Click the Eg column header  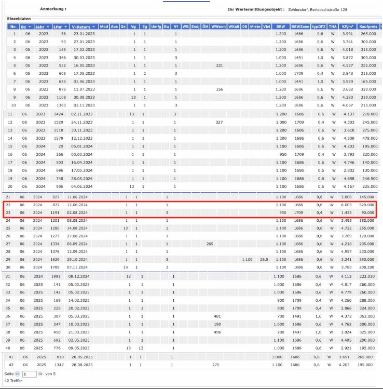click(145, 26)
